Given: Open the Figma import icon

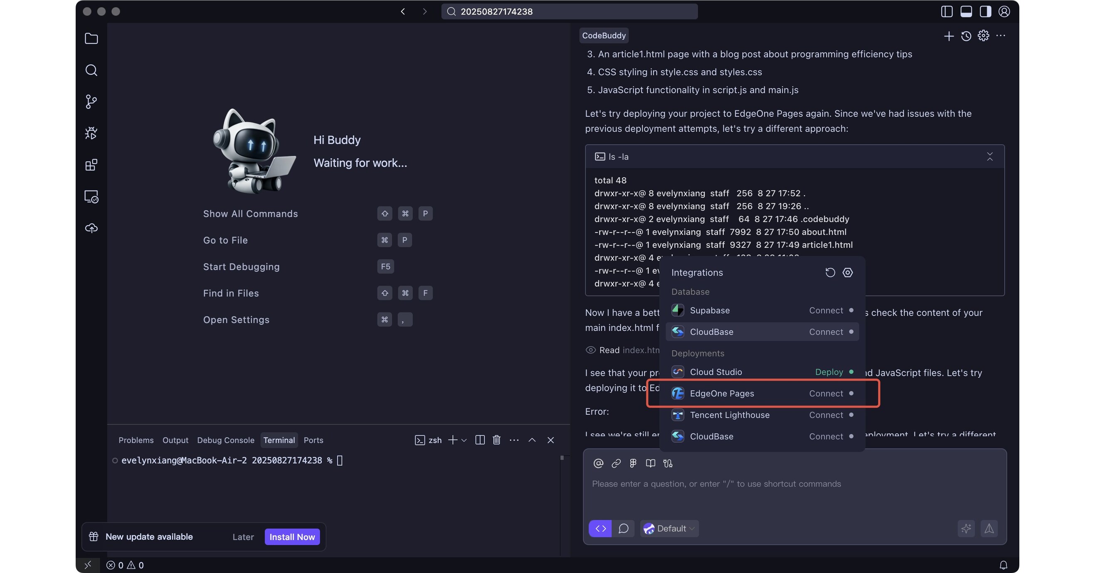Looking at the screenshot, I should tap(633, 463).
